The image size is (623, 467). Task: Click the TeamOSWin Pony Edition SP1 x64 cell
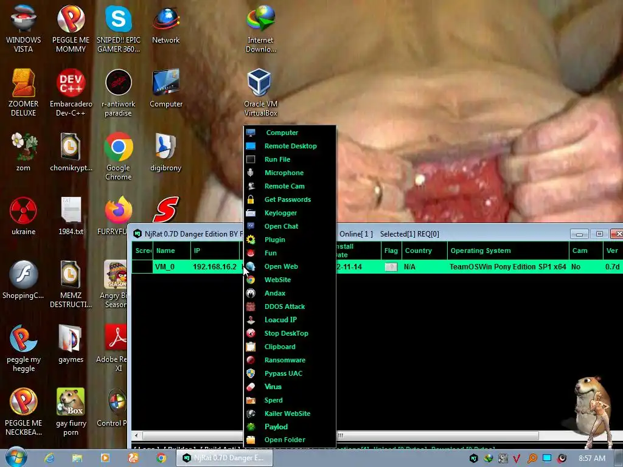pos(508,267)
